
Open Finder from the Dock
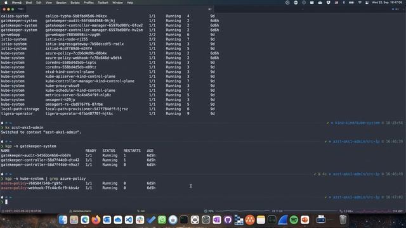[63, 220]
